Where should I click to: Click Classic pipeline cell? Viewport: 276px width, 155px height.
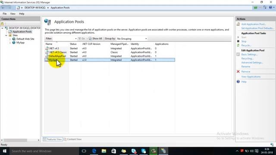point(114,52)
